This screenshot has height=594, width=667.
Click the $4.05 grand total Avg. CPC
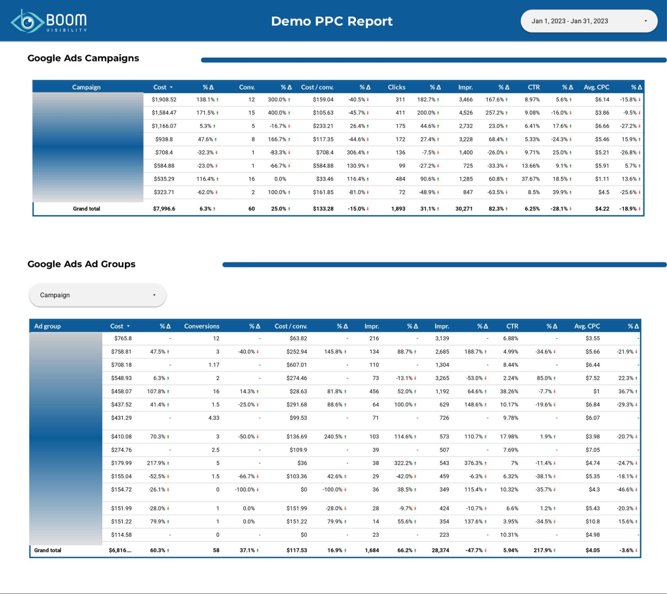tap(593, 550)
